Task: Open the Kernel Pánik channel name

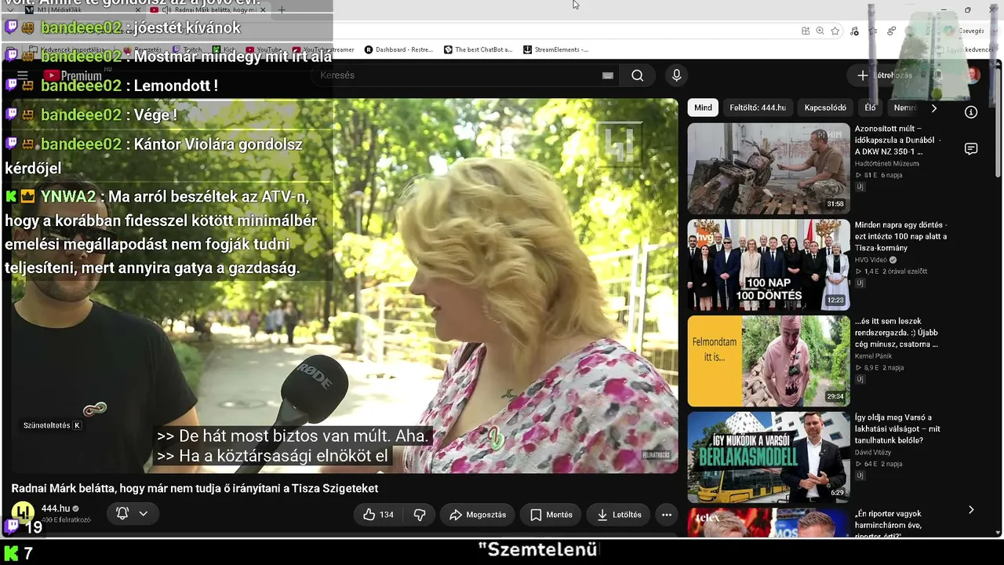Action: (x=872, y=356)
